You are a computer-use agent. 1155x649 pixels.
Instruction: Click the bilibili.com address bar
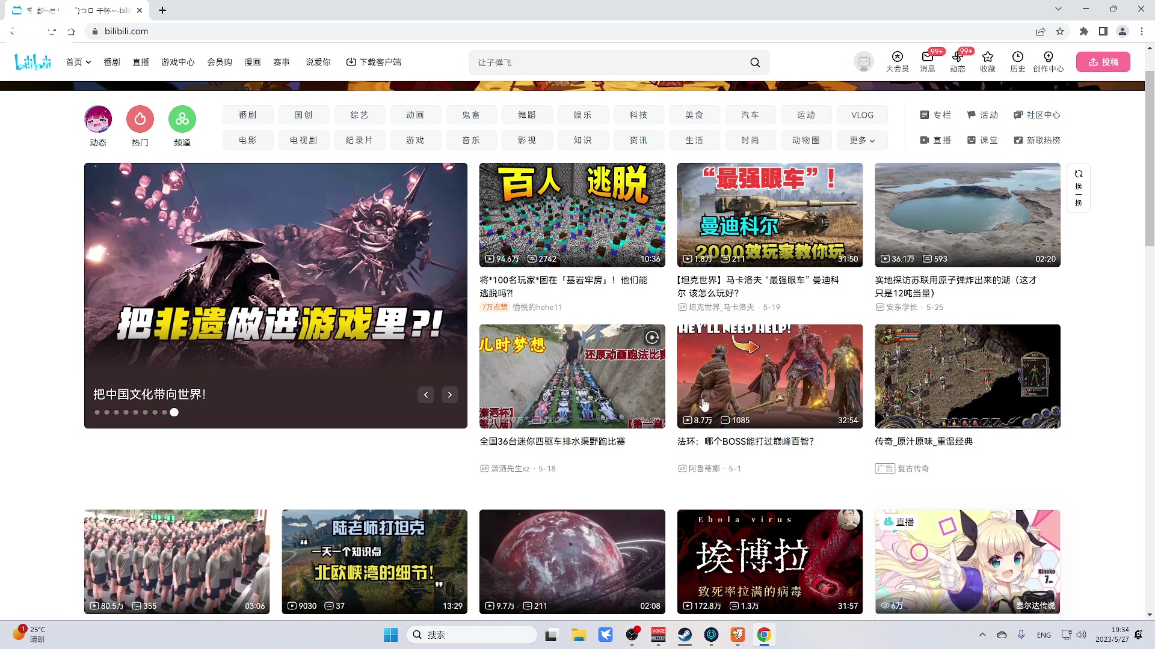point(559,31)
